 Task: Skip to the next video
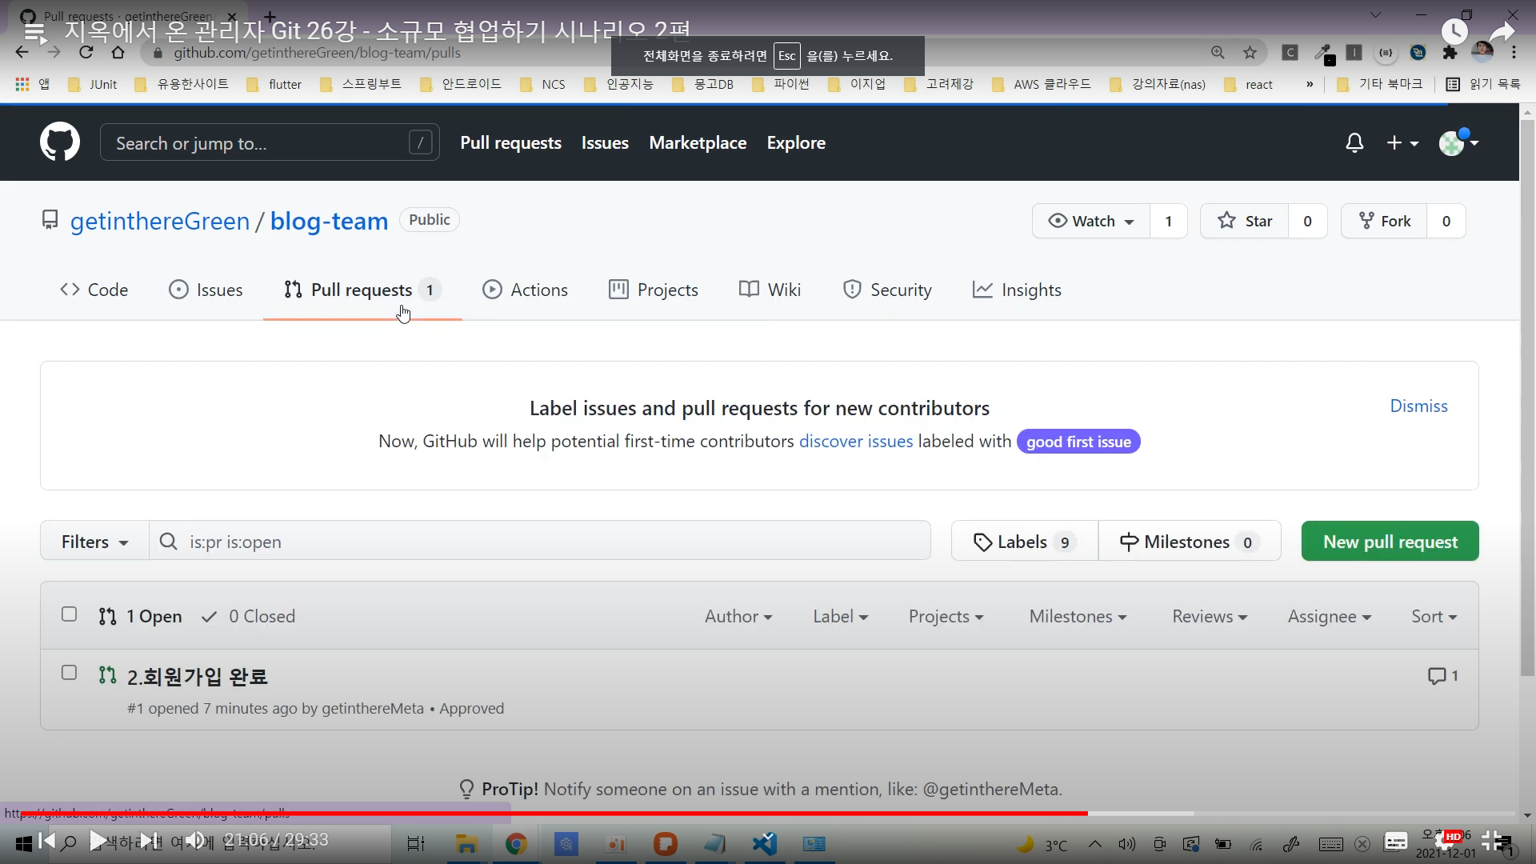click(148, 841)
